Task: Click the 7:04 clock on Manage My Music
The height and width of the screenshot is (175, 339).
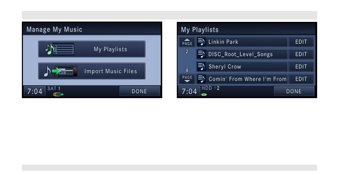Action: tap(35, 91)
